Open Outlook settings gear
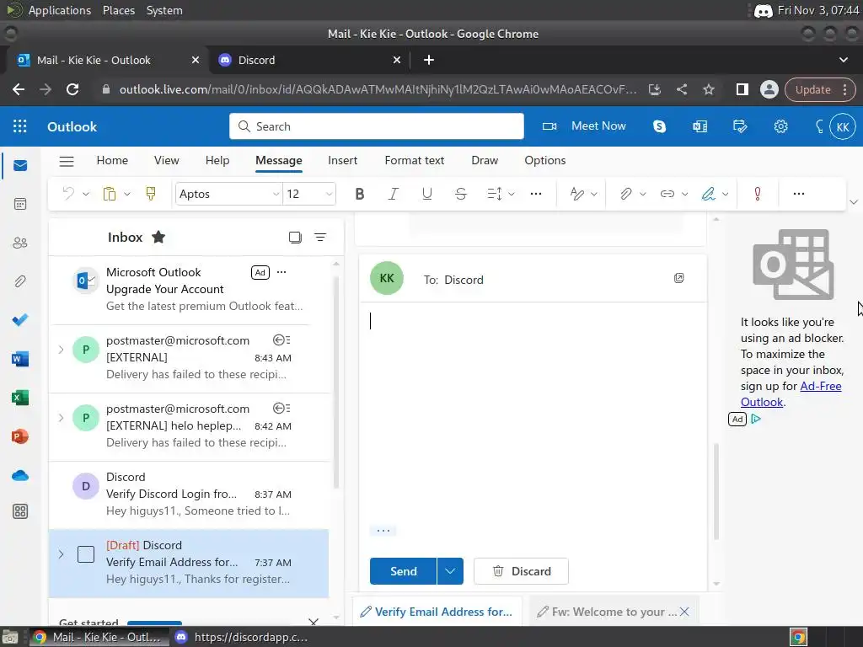The width and height of the screenshot is (863, 647). (x=780, y=126)
